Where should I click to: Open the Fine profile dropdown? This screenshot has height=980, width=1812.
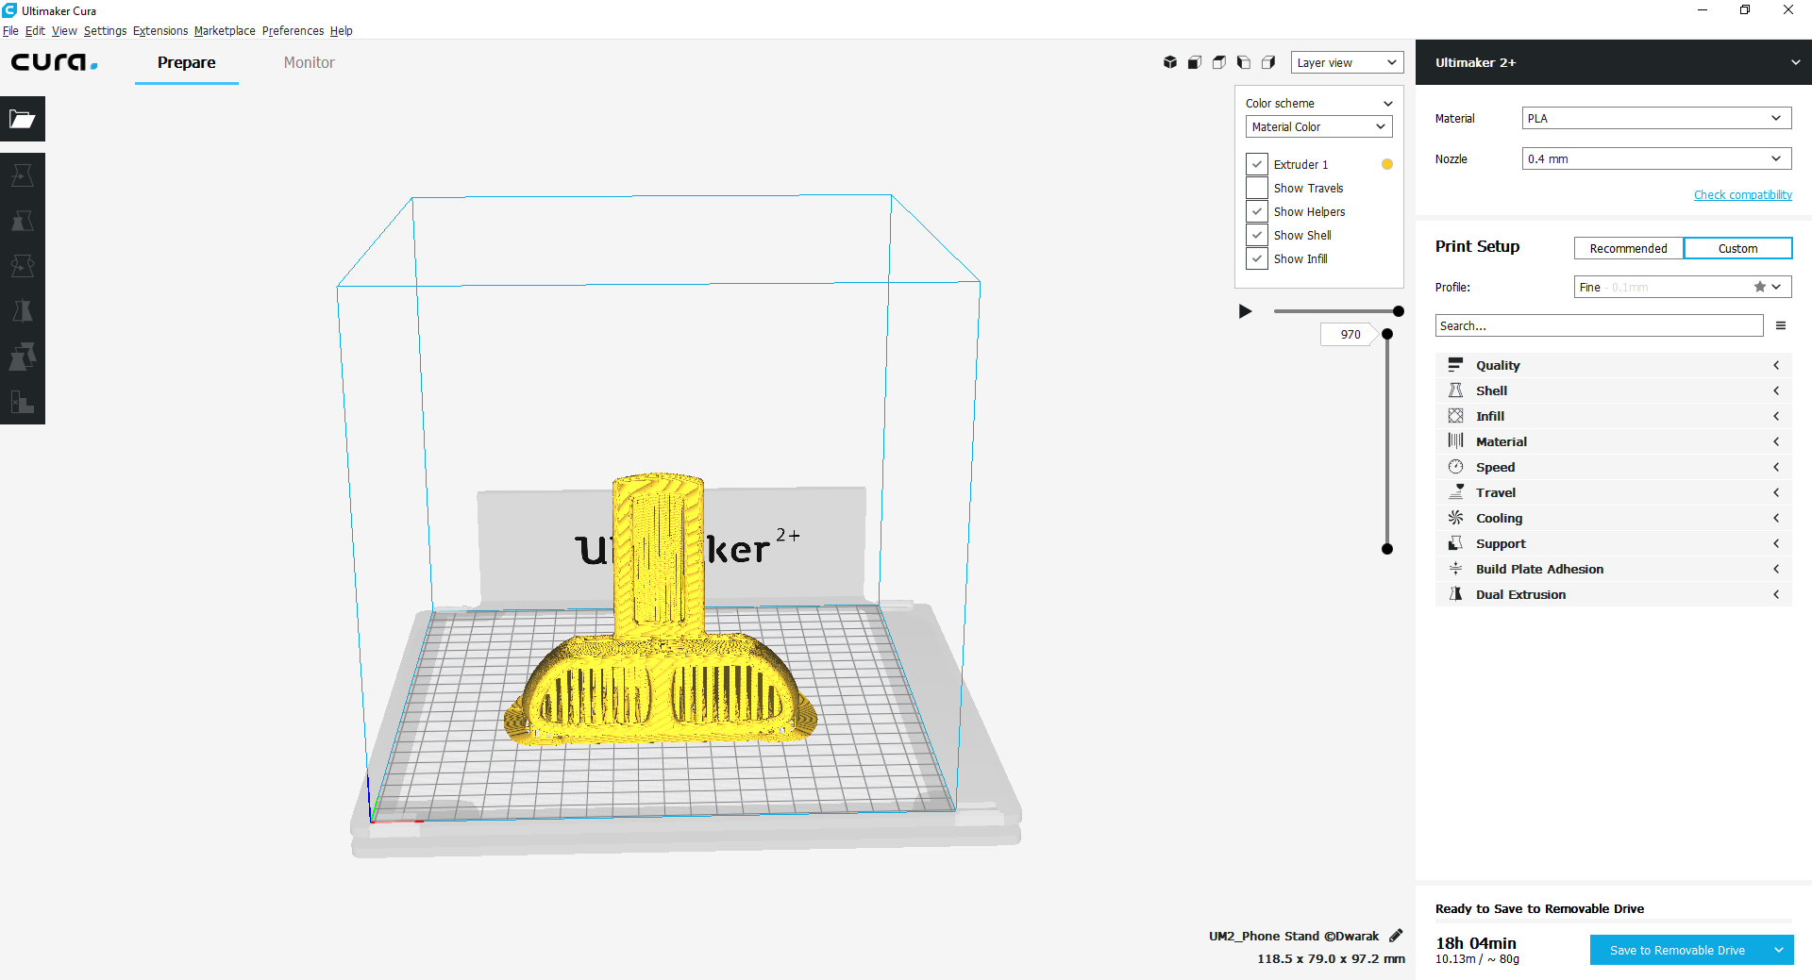[x=1683, y=287]
